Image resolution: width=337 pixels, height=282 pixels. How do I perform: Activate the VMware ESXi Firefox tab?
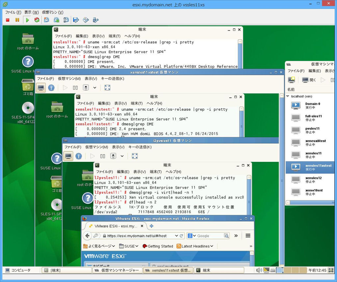tap(116, 226)
